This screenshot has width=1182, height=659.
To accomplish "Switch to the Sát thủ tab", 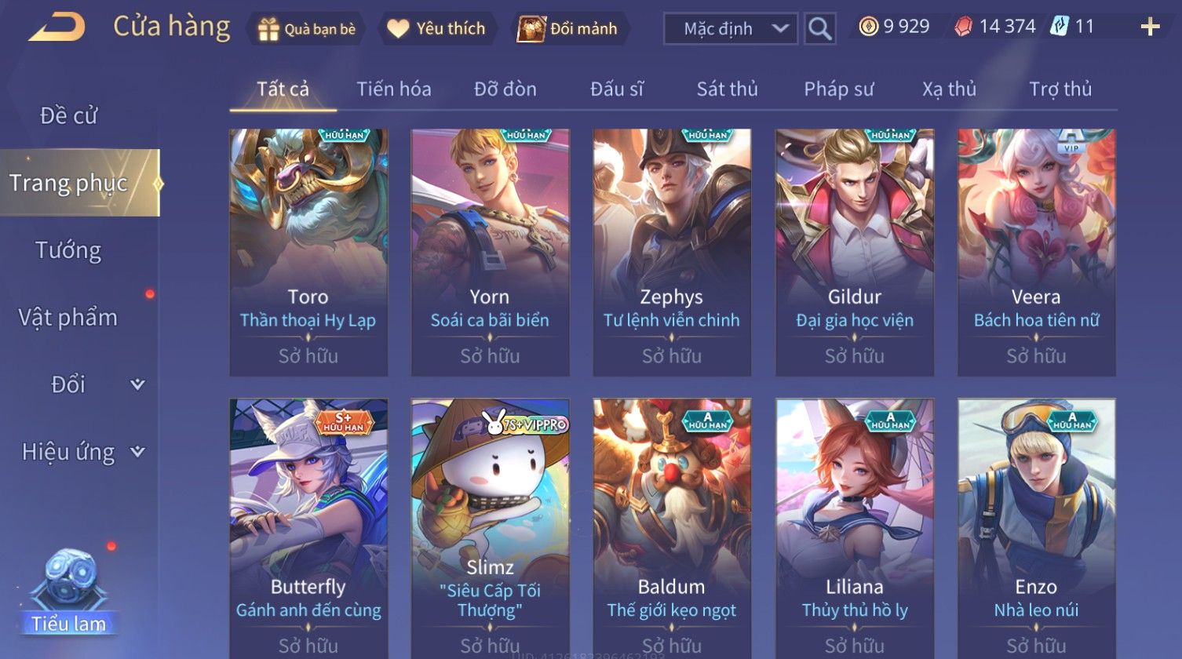I will (x=728, y=89).
